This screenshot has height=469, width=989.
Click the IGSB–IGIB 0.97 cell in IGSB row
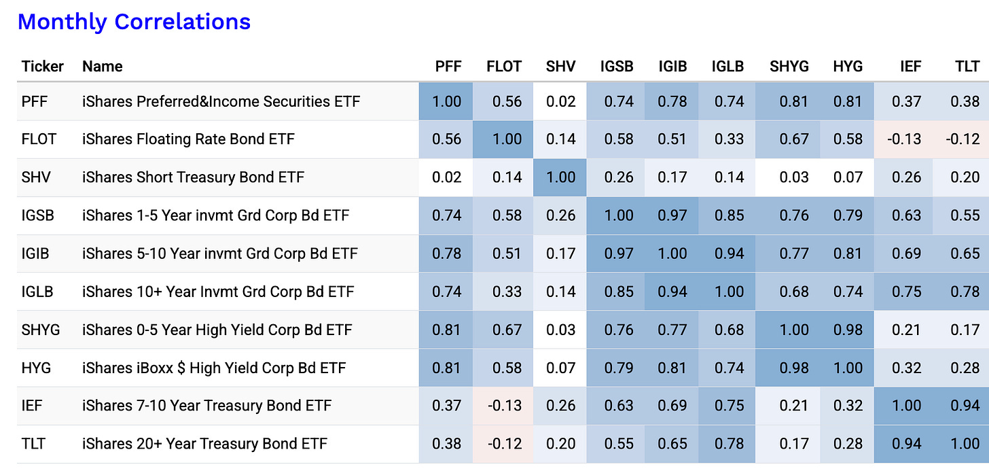[673, 215]
